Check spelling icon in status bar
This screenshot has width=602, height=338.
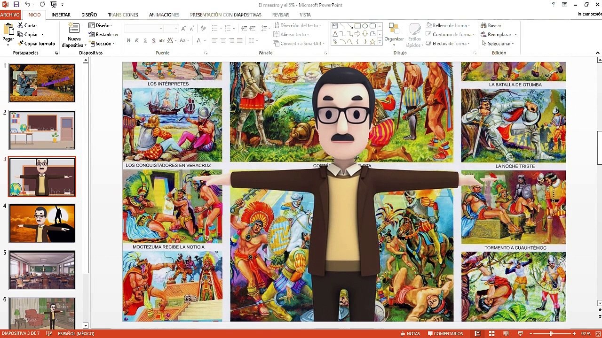coord(49,334)
